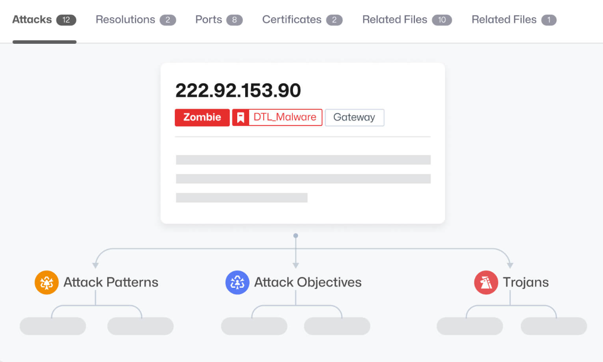Click the Resolutions count badge 2
The height and width of the screenshot is (362, 603).
click(168, 20)
